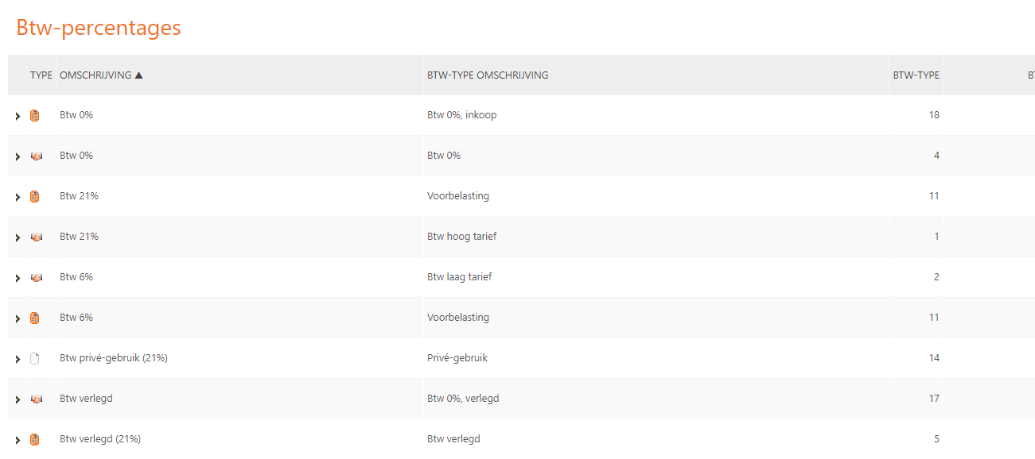Open the Btw verlegd (21%) entry text

point(100,439)
